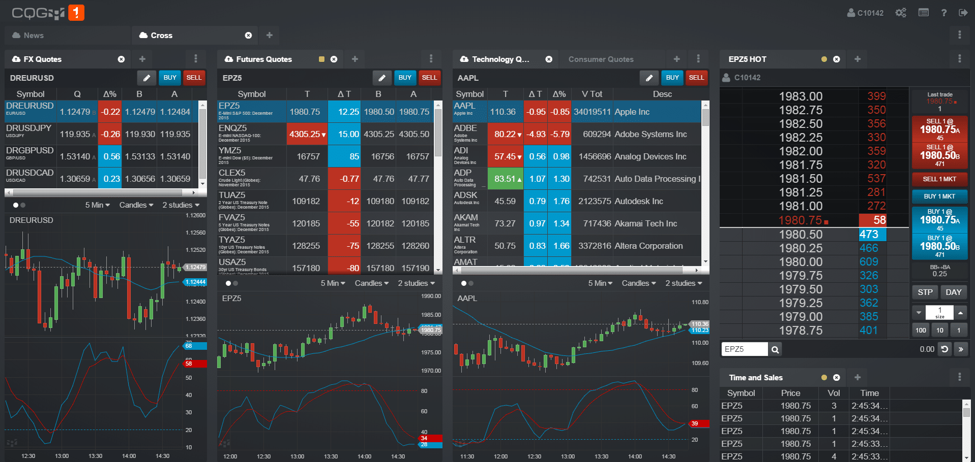The width and height of the screenshot is (975, 462).
Task: Switch to the Consumer Quotes tab
Action: tap(601, 59)
